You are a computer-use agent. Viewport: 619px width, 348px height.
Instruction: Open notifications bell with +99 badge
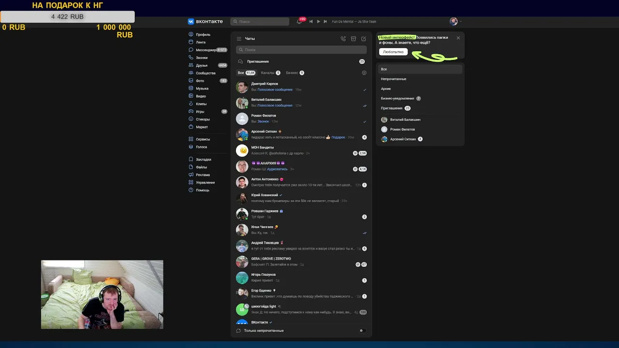299,21
